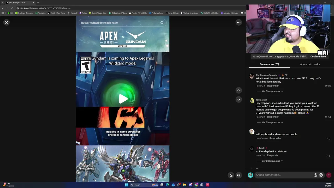Viewport: 334px width, 188px height.
Task: Select the video URL text field
Action: pos(280,56)
